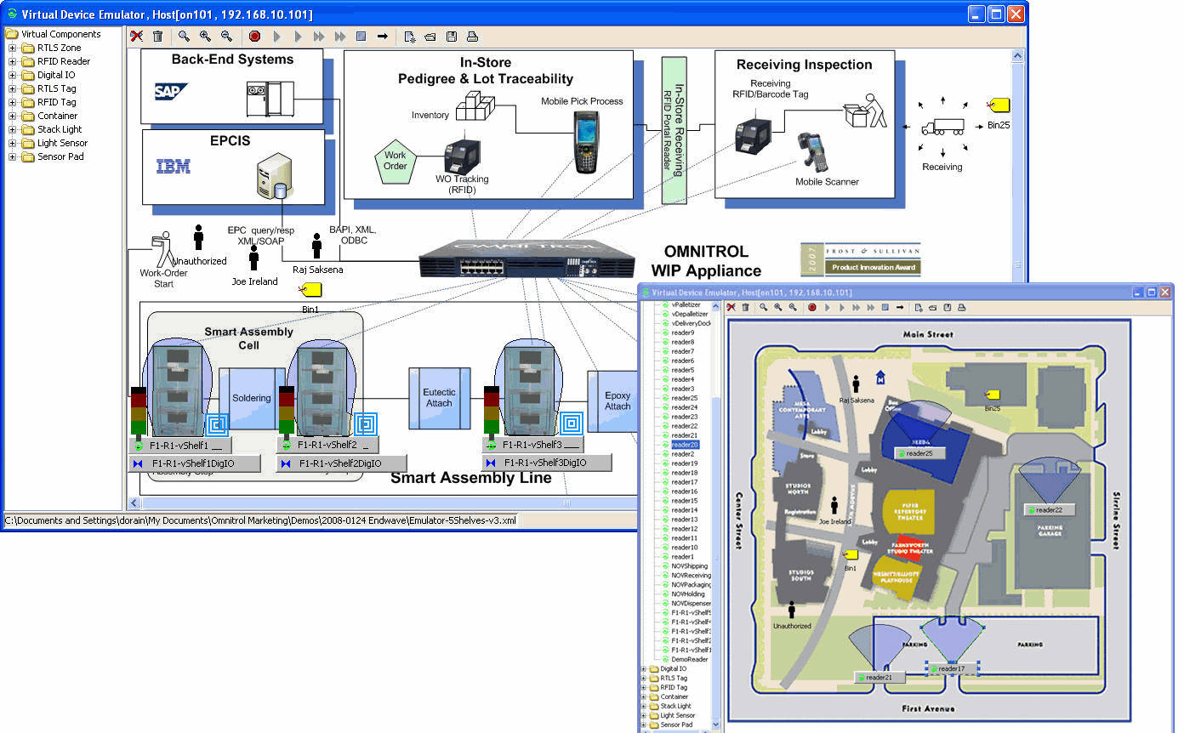
Task: Expand the RTLS Zone tree folder
Action: [x=13, y=48]
